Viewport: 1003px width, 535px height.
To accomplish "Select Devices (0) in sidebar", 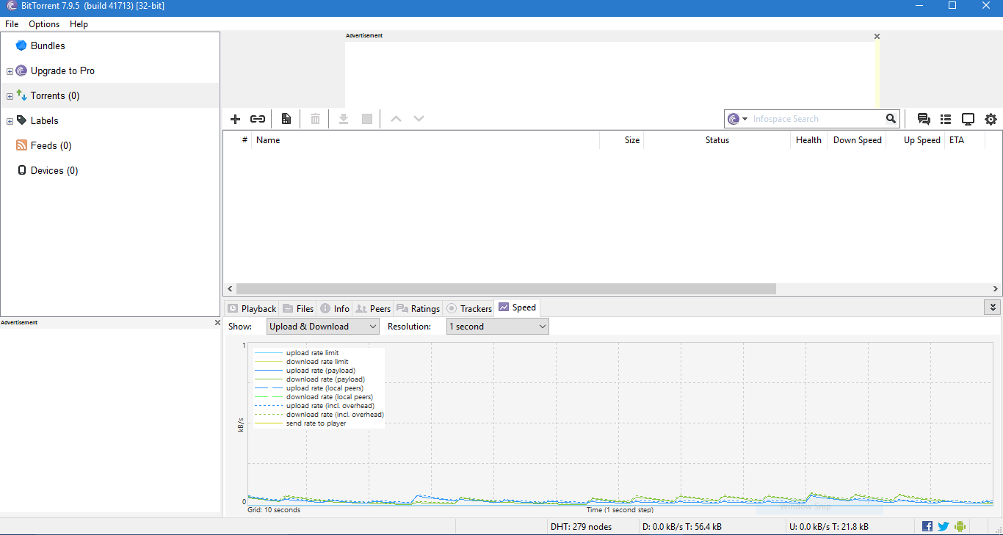I will coord(54,170).
